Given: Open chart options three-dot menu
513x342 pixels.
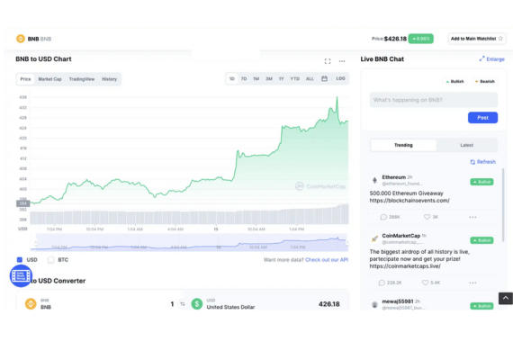Looking at the screenshot, I should tap(342, 61).
